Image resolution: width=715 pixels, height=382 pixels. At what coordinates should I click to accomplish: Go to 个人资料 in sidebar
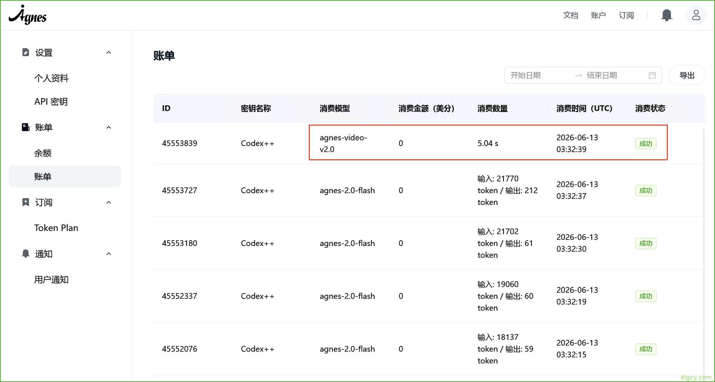tap(51, 78)
